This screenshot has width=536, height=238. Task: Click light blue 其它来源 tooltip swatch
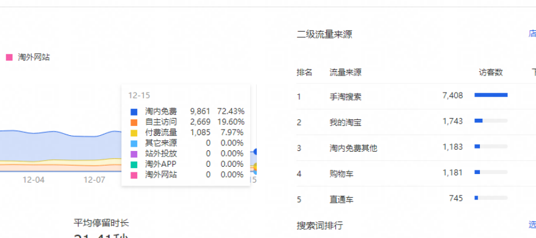pos(134,144)
